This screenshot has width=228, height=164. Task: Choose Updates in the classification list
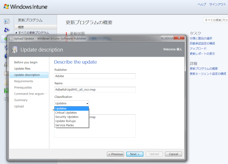click(x=72, y=109)
